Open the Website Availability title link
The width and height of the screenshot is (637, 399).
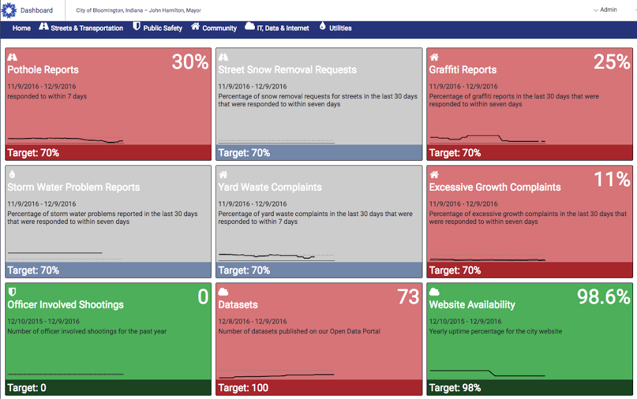[x=472, y=304]
